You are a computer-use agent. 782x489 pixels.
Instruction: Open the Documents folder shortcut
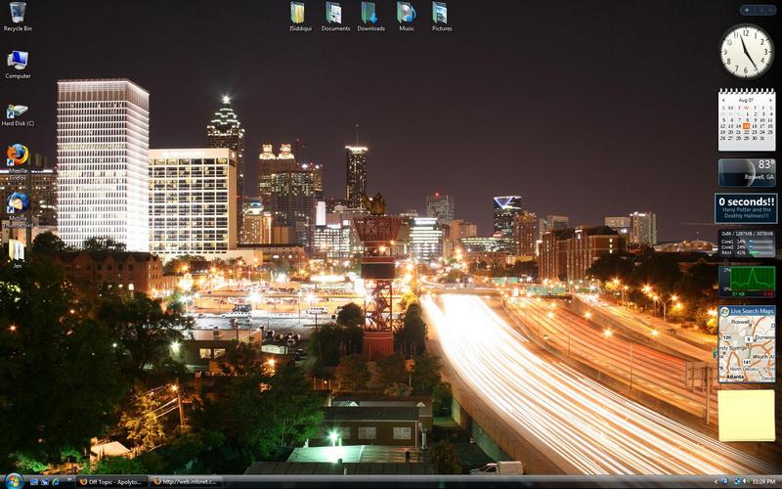coord(334,13)
